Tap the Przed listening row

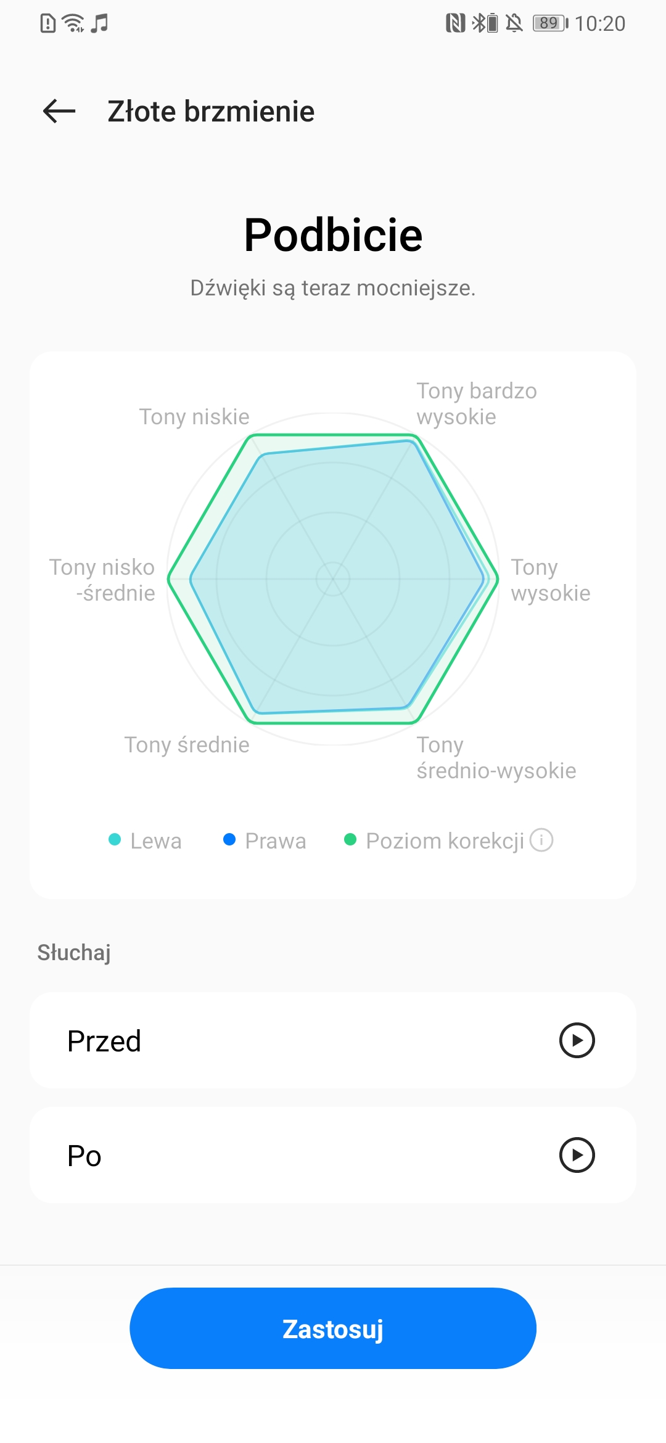333,1040
